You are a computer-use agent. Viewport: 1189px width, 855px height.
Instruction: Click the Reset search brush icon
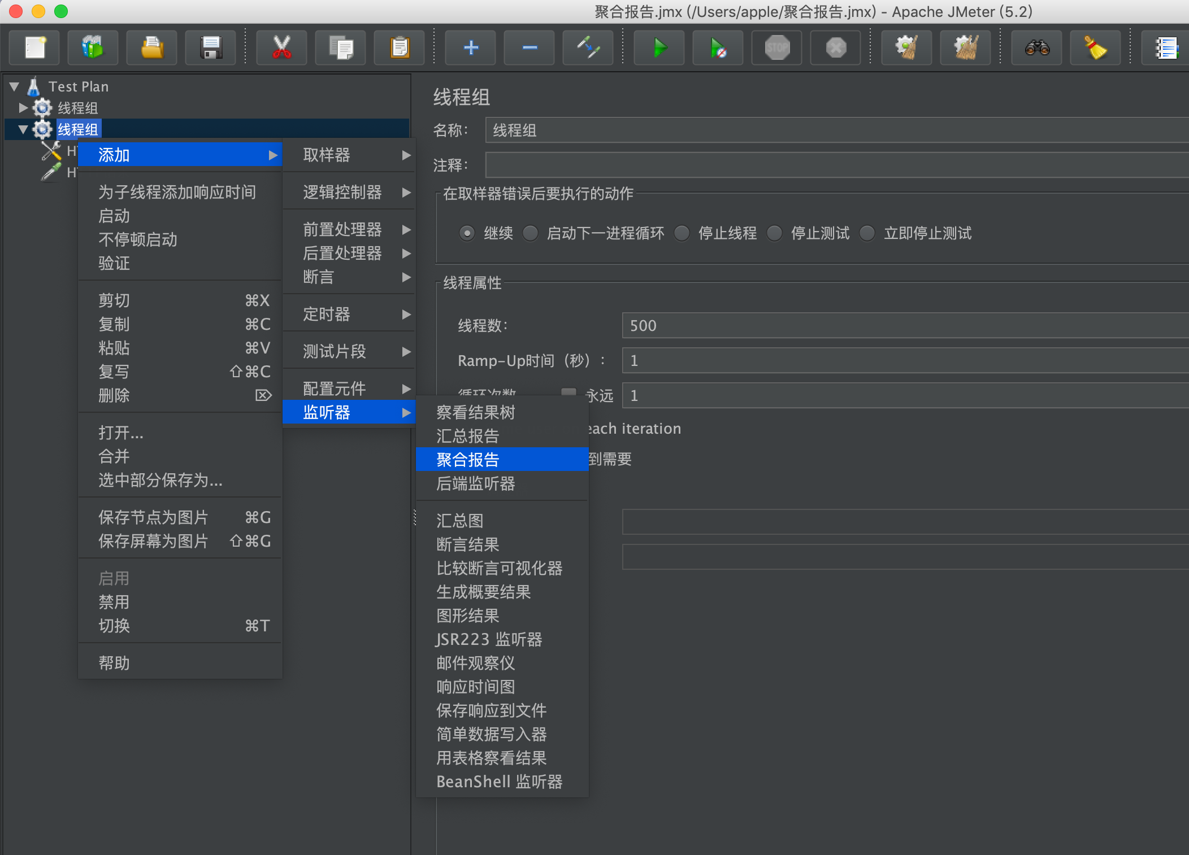point(1096,47)
